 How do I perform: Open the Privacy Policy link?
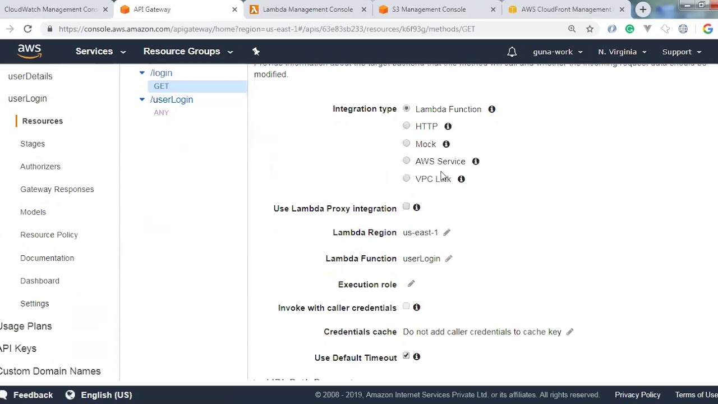point(638,394)
